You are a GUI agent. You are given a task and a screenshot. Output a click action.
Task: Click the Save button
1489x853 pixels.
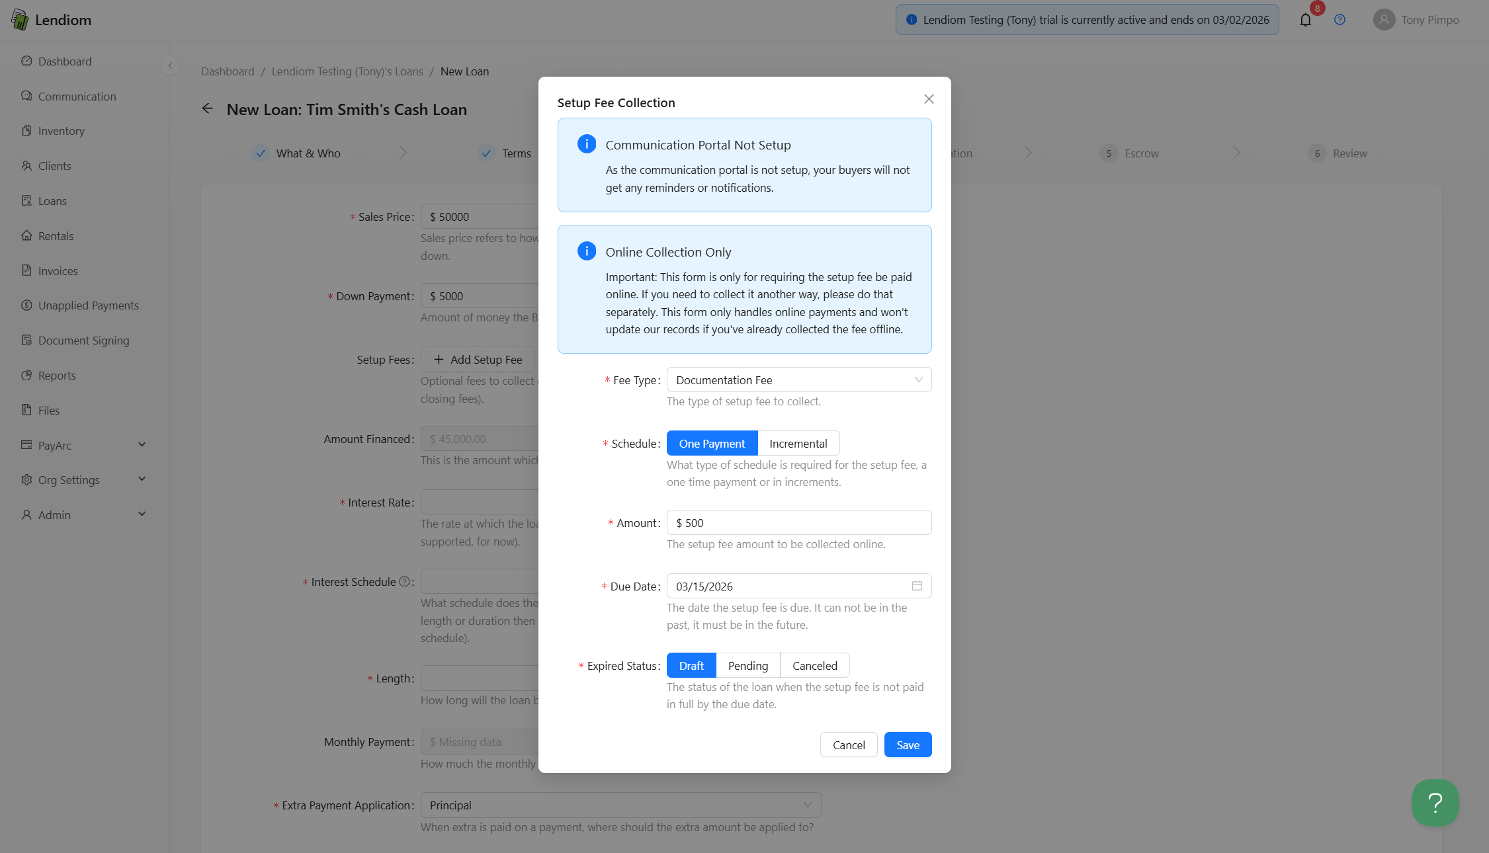[x=908, y=745]
